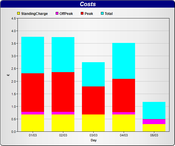Screen dimensions: 175x146
Task: Click the £ y-axis title
Action: click(x=8, y=75)
